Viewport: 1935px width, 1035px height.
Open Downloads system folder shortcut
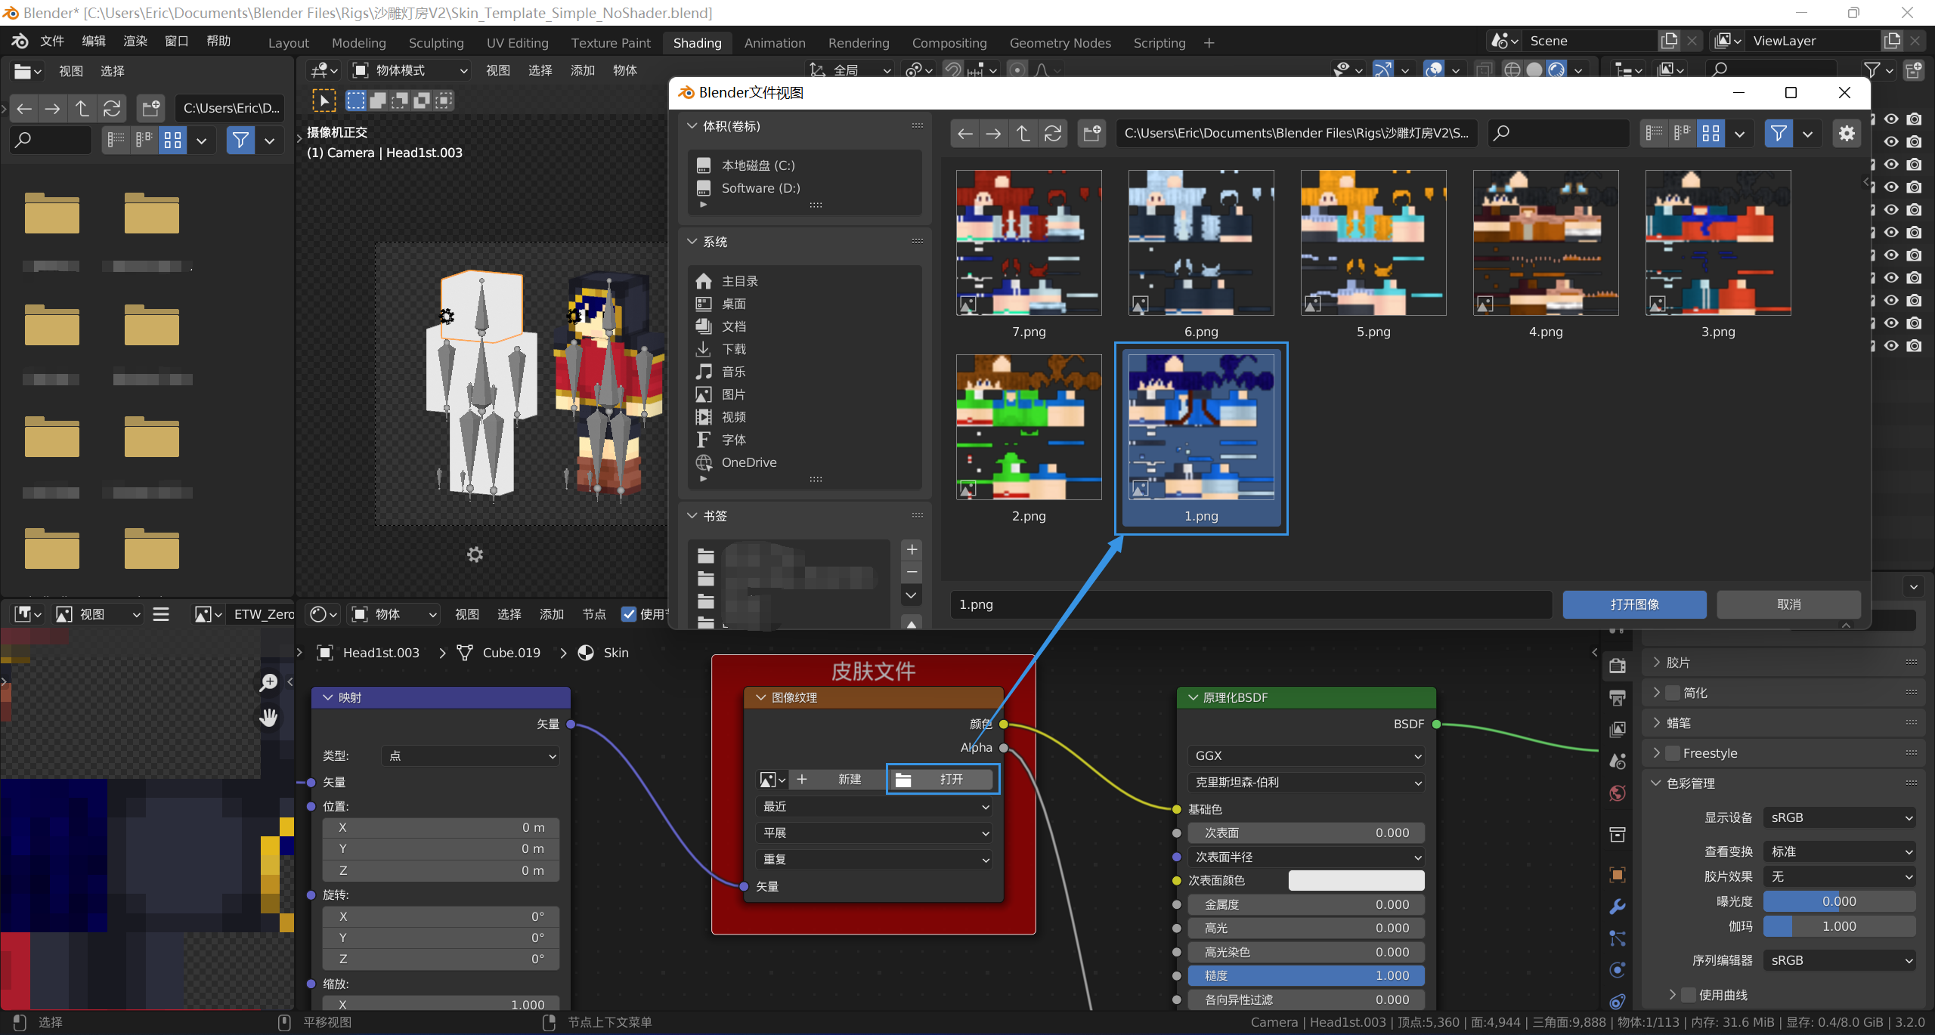[x=733, y=349]
